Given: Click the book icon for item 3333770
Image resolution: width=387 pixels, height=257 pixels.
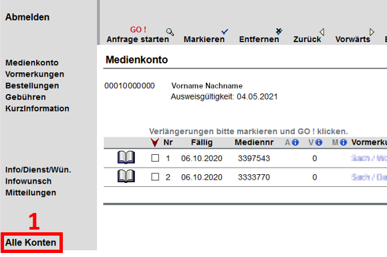Looking at the screenshot, I should click(x=126, y=176).
